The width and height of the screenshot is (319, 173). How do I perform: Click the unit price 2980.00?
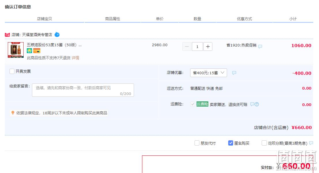(160, 45)
